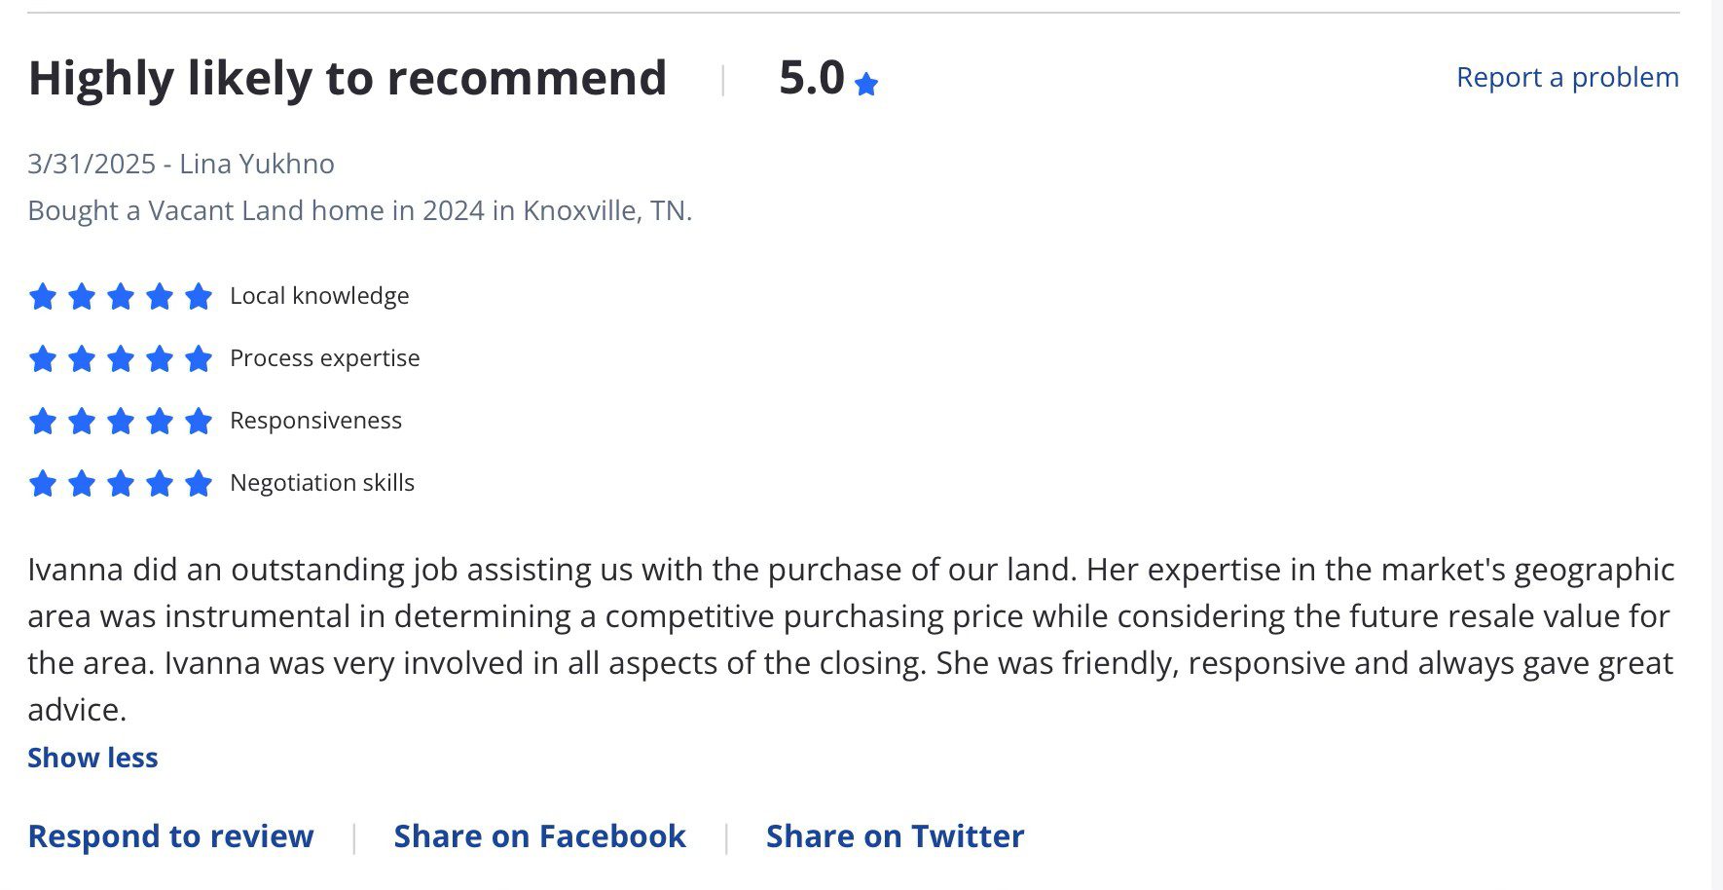Screen dimensions: 1723x890
Task: Share this review on Twitter
Action: (x=896, y=836)
